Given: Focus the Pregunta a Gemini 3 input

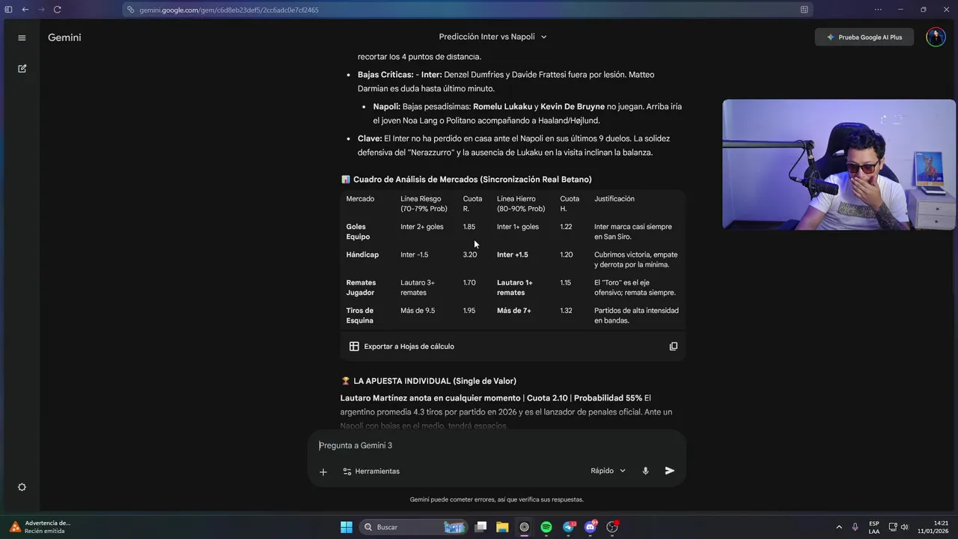Looking at the screenshot, I should (x=497, y=445).
